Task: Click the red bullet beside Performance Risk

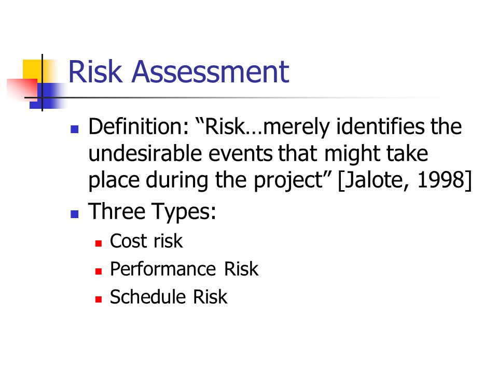Action: [x=99, y=271]
